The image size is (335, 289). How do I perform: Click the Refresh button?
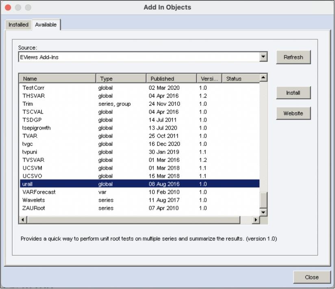click(293, 57)
